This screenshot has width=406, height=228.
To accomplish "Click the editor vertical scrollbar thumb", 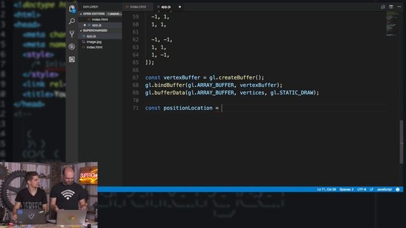I will pos(402,142).
